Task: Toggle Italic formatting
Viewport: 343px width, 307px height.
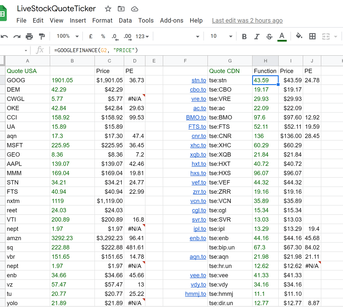Action: [257, 37]
